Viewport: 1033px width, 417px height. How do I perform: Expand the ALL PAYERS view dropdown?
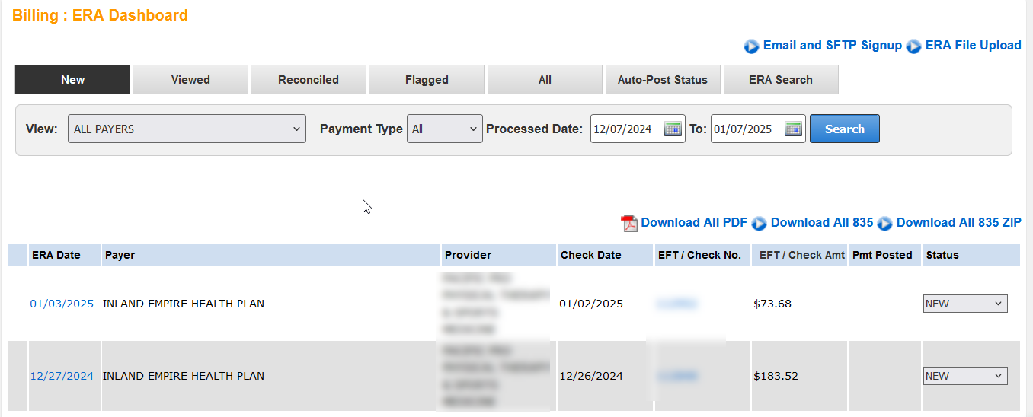[187, 129]
